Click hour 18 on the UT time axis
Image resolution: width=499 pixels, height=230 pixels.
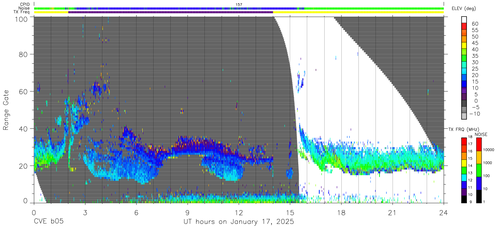tap(341, 213)
